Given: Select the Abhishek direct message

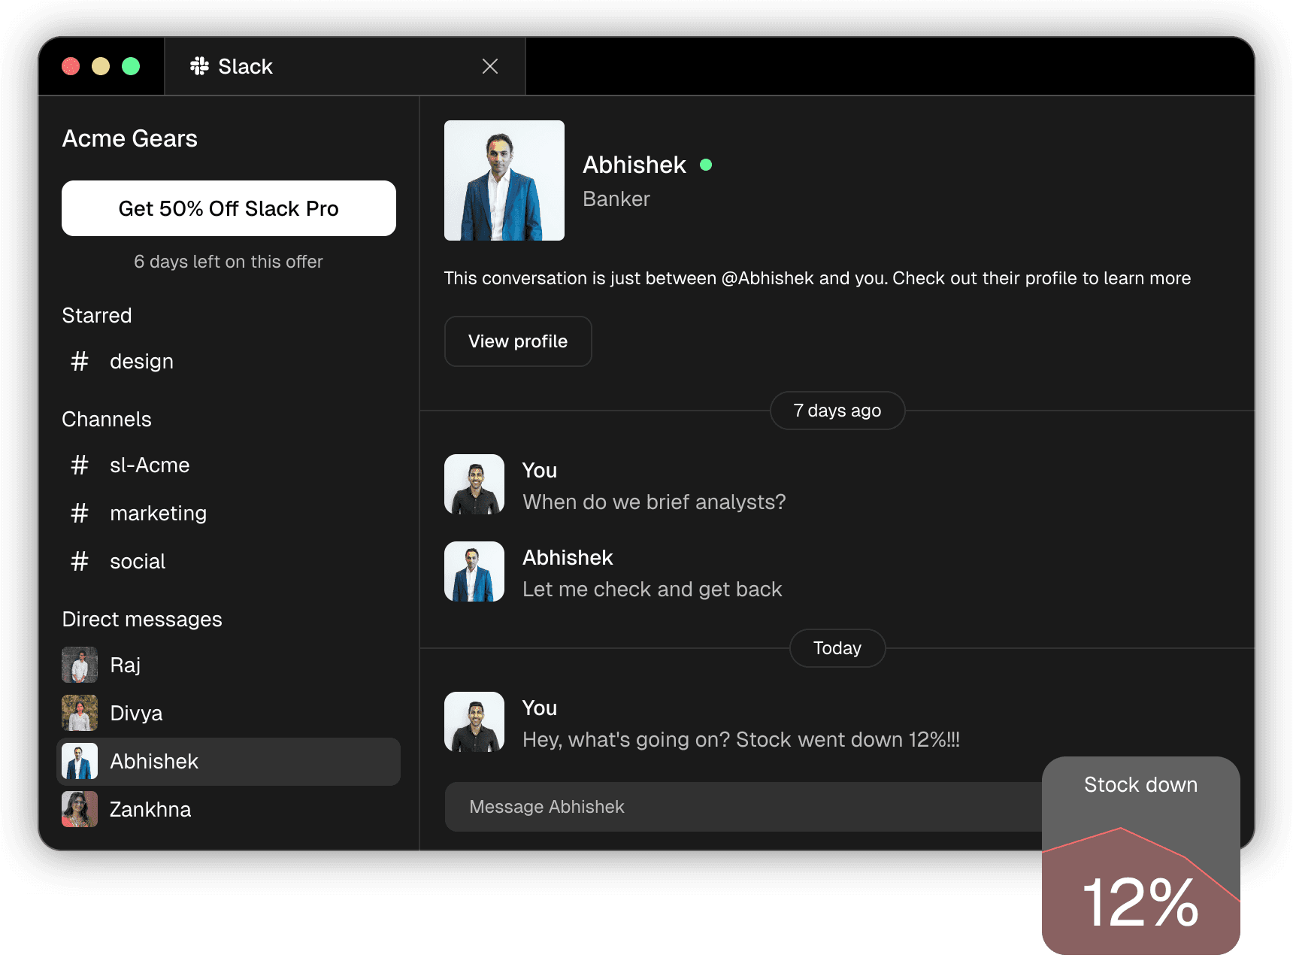Looking at the screenshot, I should pyautogui.click(x=229, y=762).
